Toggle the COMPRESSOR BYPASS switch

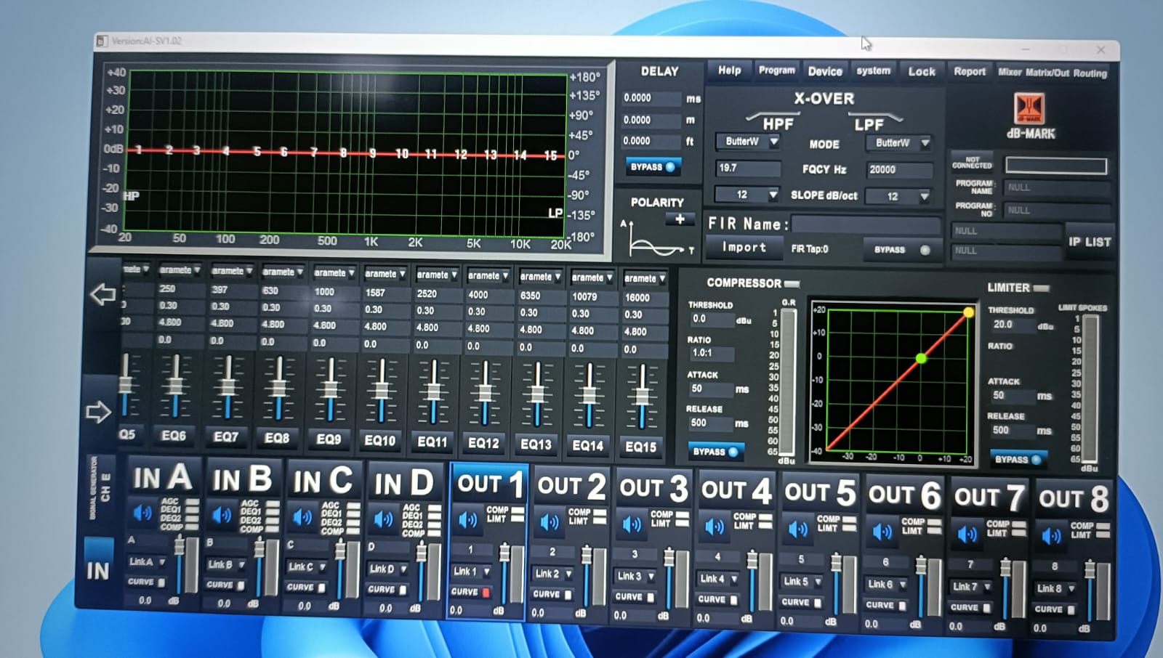715,452
